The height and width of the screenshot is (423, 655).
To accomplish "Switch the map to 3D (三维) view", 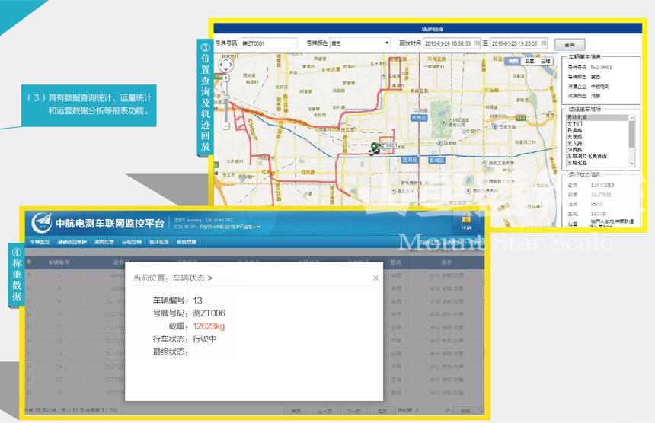I will [545, 61].
